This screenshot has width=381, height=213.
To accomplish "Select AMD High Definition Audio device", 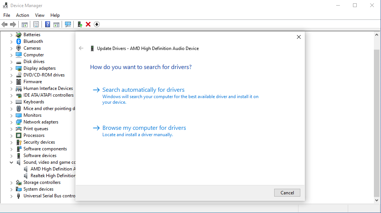I will (53, 169).
